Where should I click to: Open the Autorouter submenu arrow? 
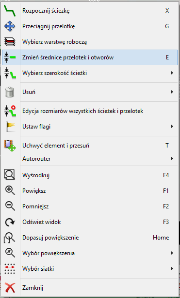(172, 159)
